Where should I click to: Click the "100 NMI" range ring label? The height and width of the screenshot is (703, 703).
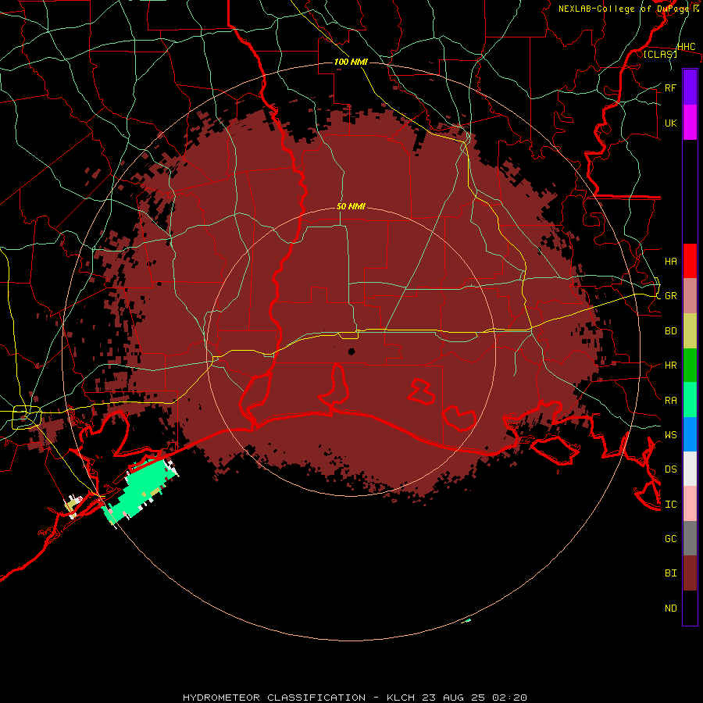pyautogui.click(x=351, y=62)
